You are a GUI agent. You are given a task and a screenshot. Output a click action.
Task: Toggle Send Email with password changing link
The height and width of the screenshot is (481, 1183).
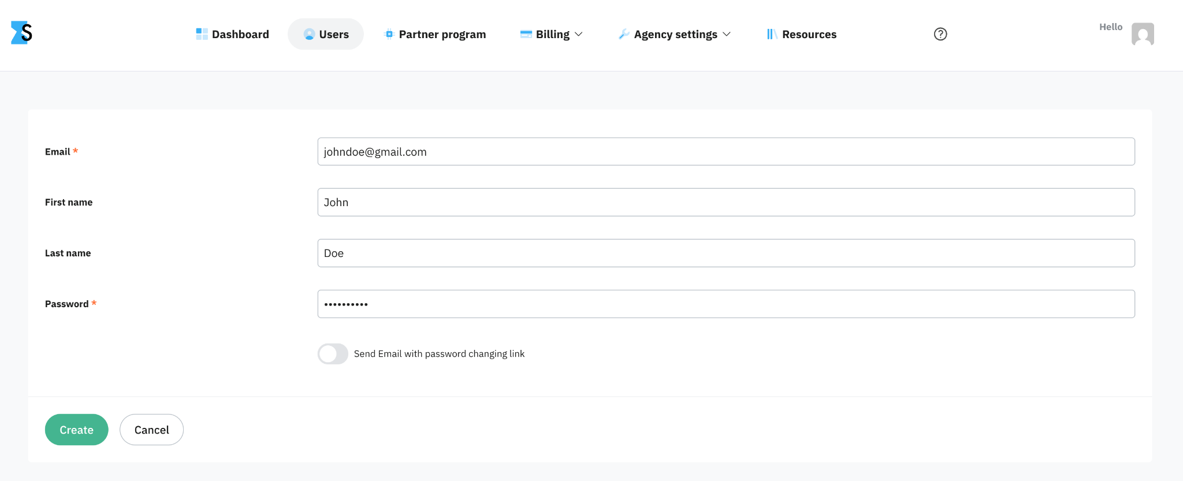click(333, 353)
